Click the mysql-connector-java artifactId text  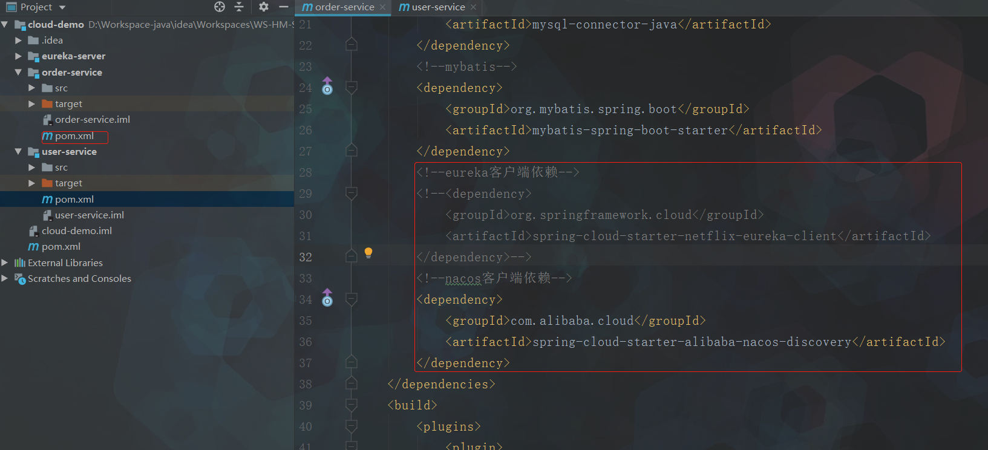pos(604,24)
